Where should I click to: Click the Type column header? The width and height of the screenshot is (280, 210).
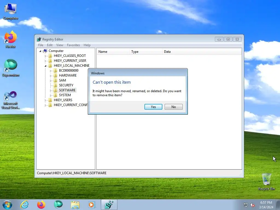coord(146,52)
